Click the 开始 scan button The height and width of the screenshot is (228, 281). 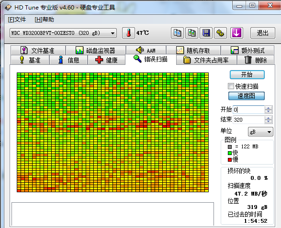point(247,74)
